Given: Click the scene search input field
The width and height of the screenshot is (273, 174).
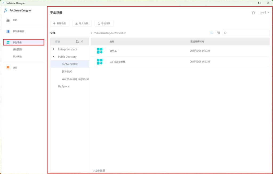Looking at the screenshot, I should point(247,33).
